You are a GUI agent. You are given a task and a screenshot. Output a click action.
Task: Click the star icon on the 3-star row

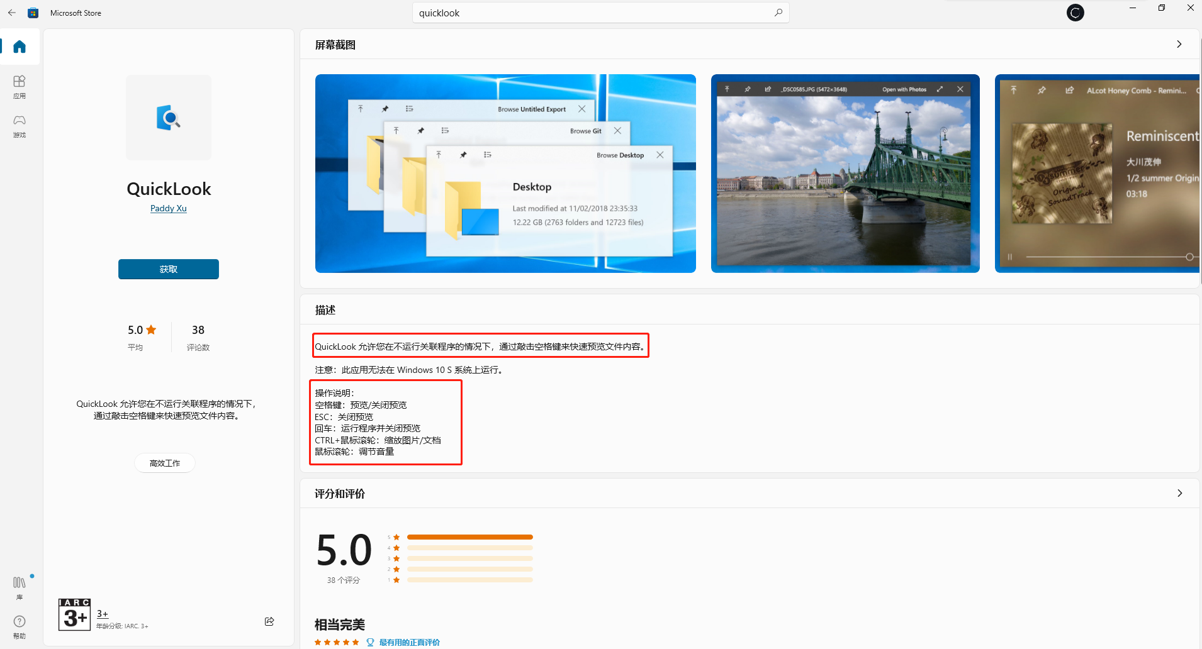396,558
